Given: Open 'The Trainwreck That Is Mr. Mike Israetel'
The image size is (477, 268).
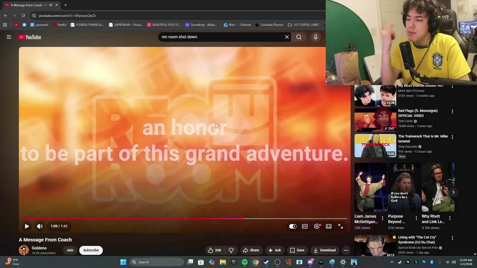Looking at the screenshot, I should pos(423,139).
